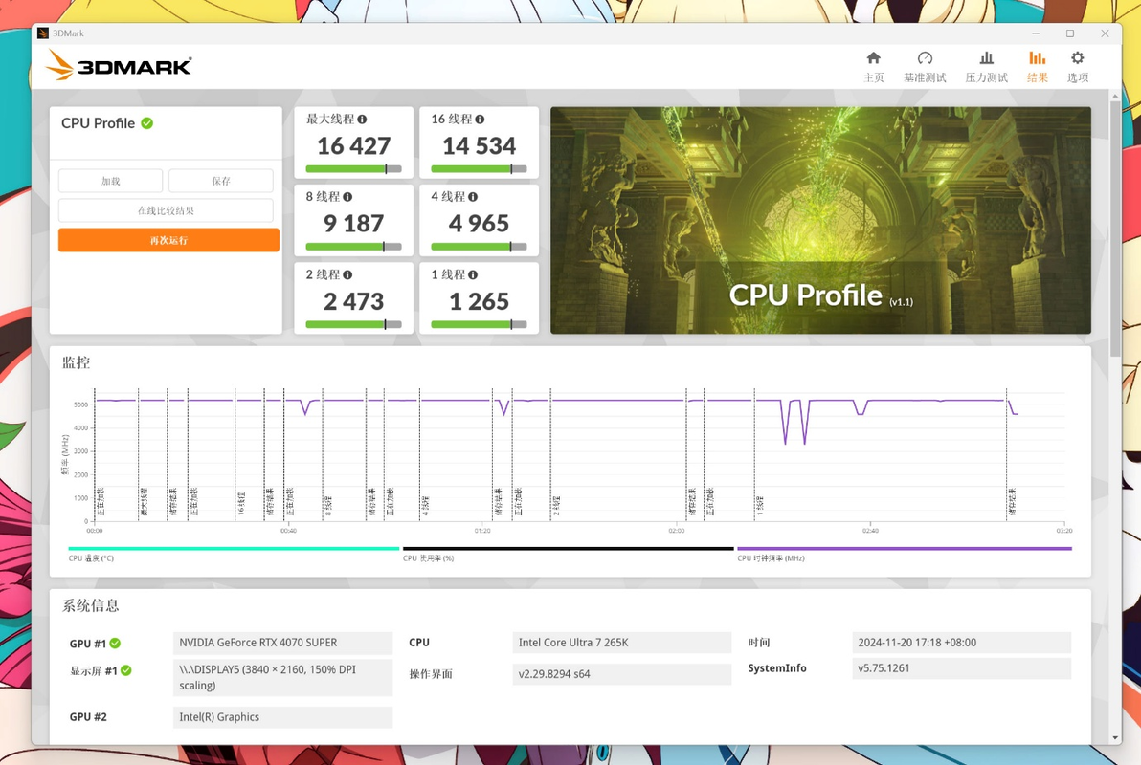Click Compare Result Online (在线比较结果) button
This screenshot has width=1141, height=765.
click(166, 210)
